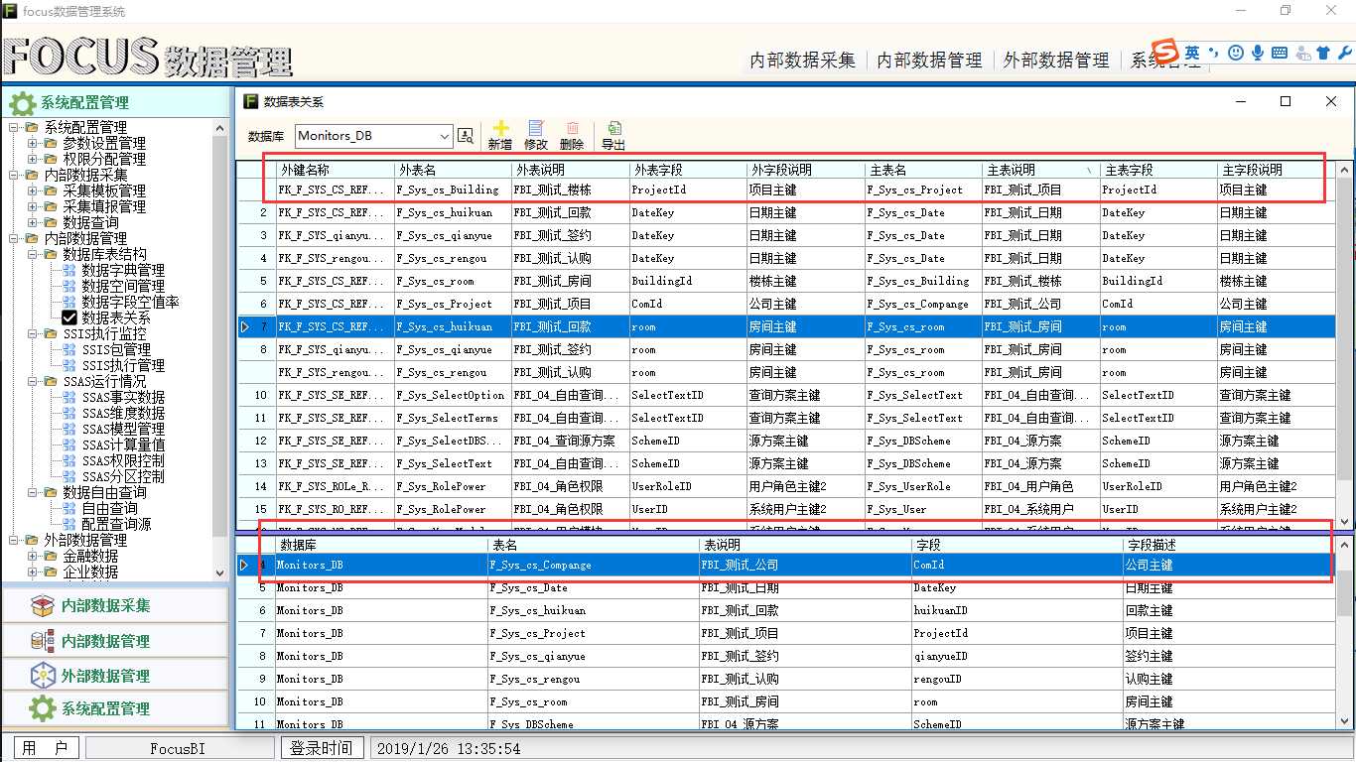Sort by 外表名 column header

click(x=453, y=170)
